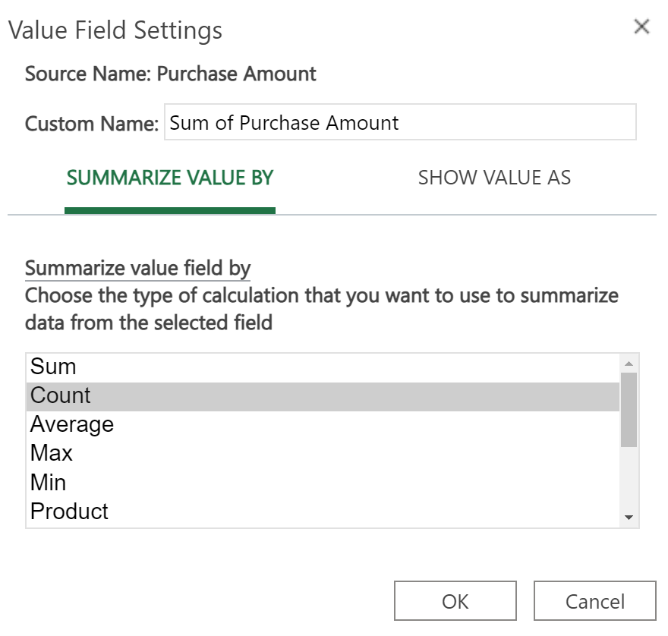Click the Source Name: Purchase Amount label
The width and height of the screenshot is (668, 636).
click(x=171, y=74)
